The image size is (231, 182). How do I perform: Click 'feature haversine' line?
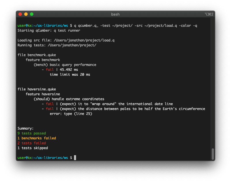coord(43,94)
